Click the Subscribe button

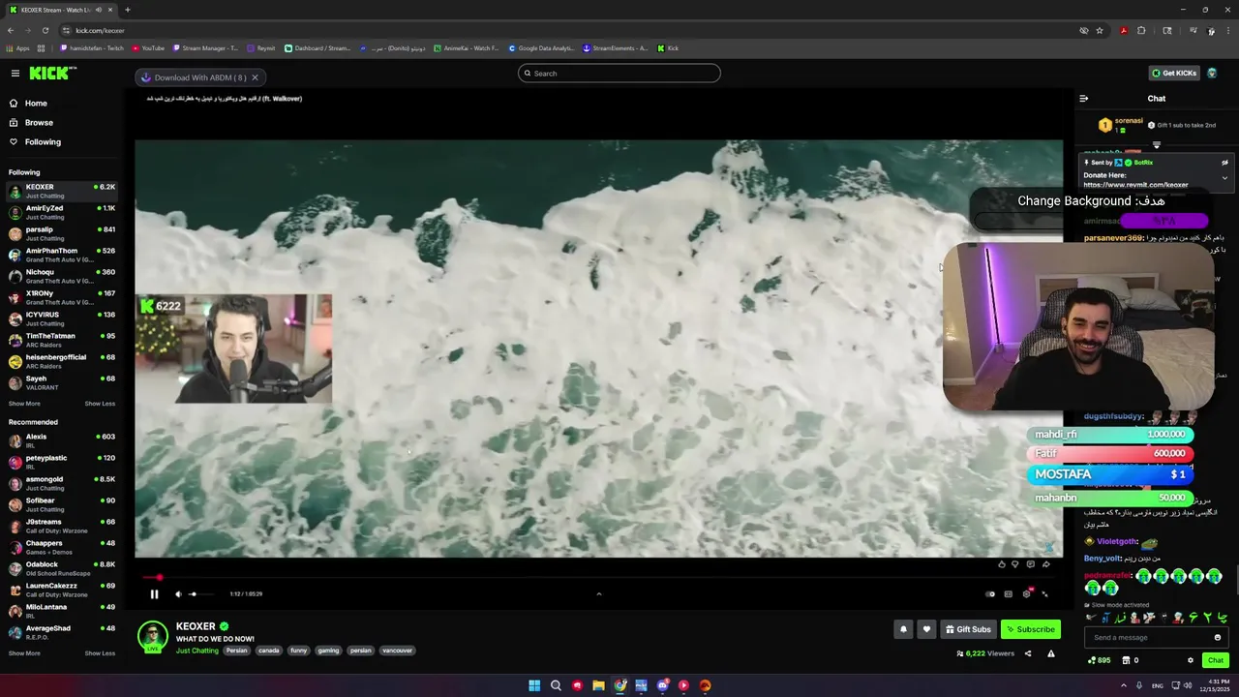(1031, 629)
